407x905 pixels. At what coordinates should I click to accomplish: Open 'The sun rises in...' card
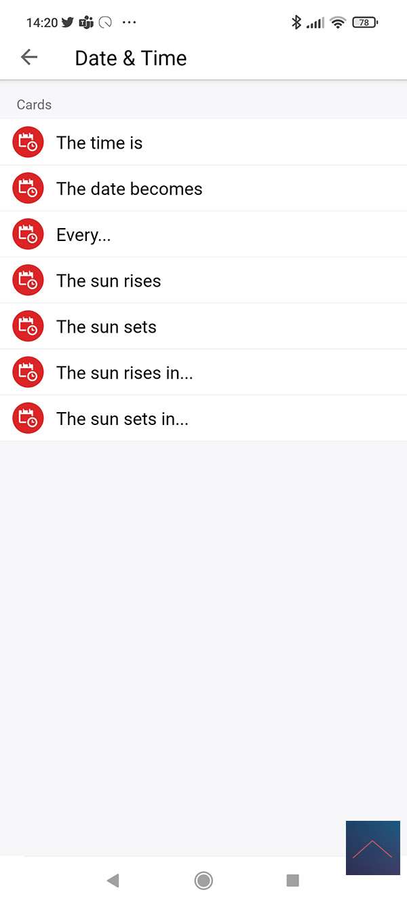click(125, 373)
